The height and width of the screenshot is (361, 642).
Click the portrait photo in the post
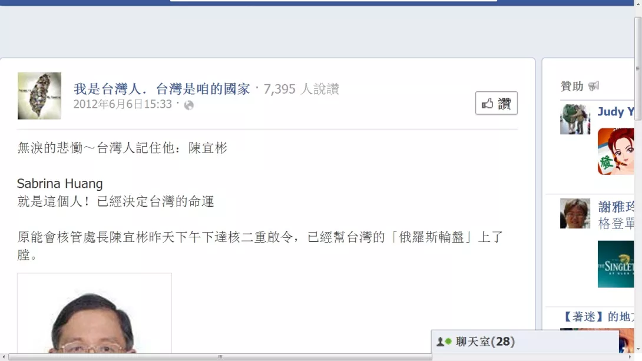click(x=94, y=313)
